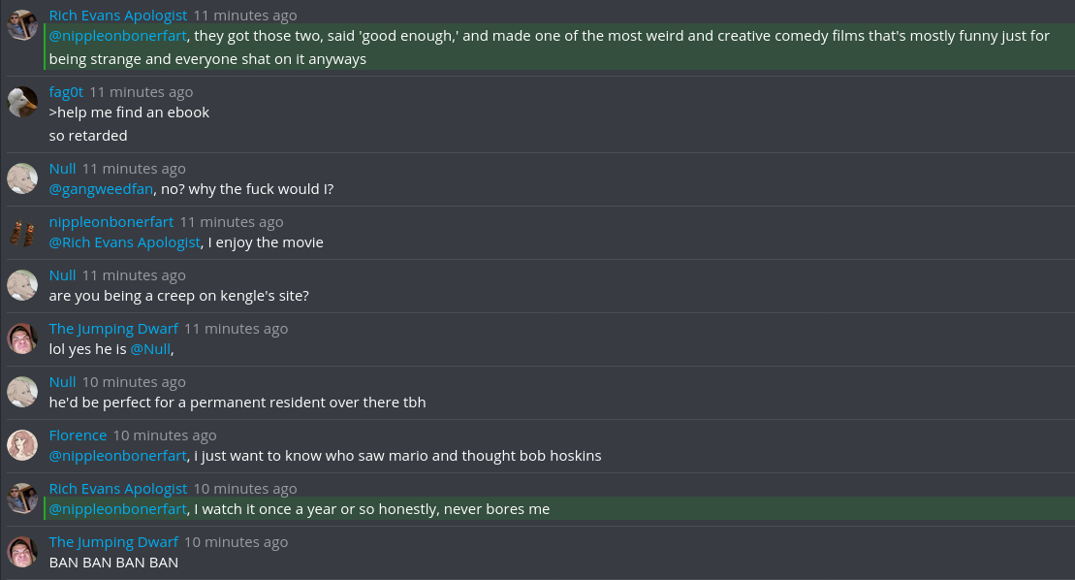Image resolution: width=1075 pixels, height=580 pixels.
Task: Open avatar beside "I enjoy the movie" message
Action: [x=22, y=232]
